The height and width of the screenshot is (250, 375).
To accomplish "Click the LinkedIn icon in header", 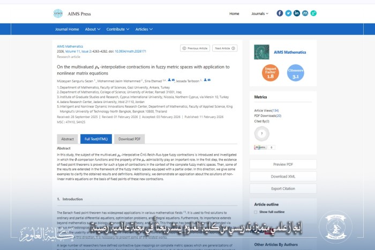I will [297, 13].
